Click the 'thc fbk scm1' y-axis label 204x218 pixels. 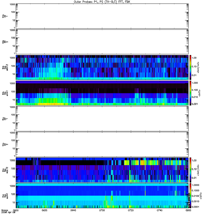point(5,196)
